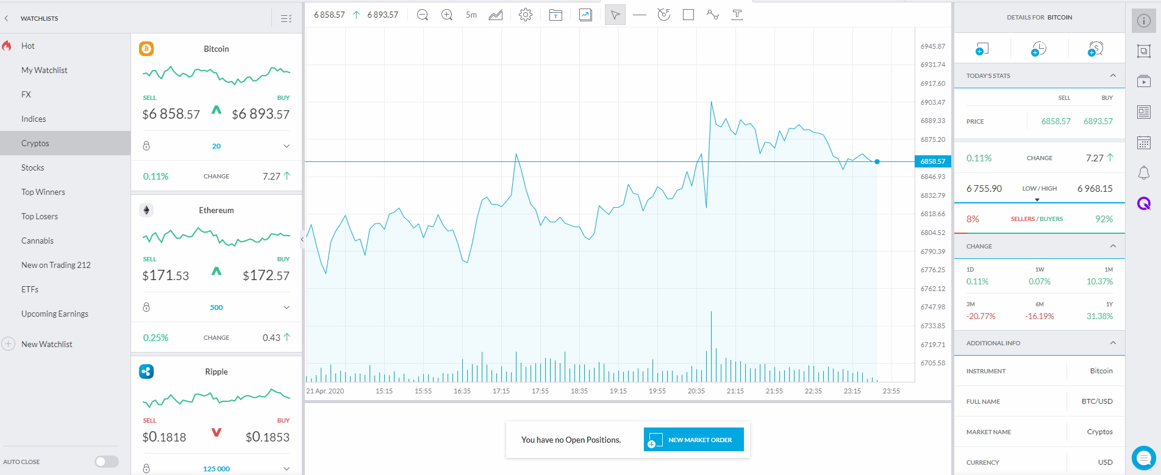
Task: Collapse the Change section
Action: click(1113, 246)
